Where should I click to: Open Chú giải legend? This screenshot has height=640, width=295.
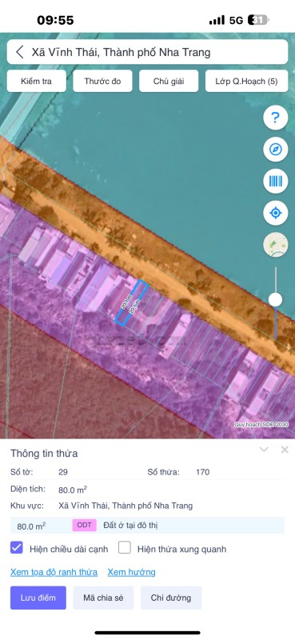pos(169,81)
